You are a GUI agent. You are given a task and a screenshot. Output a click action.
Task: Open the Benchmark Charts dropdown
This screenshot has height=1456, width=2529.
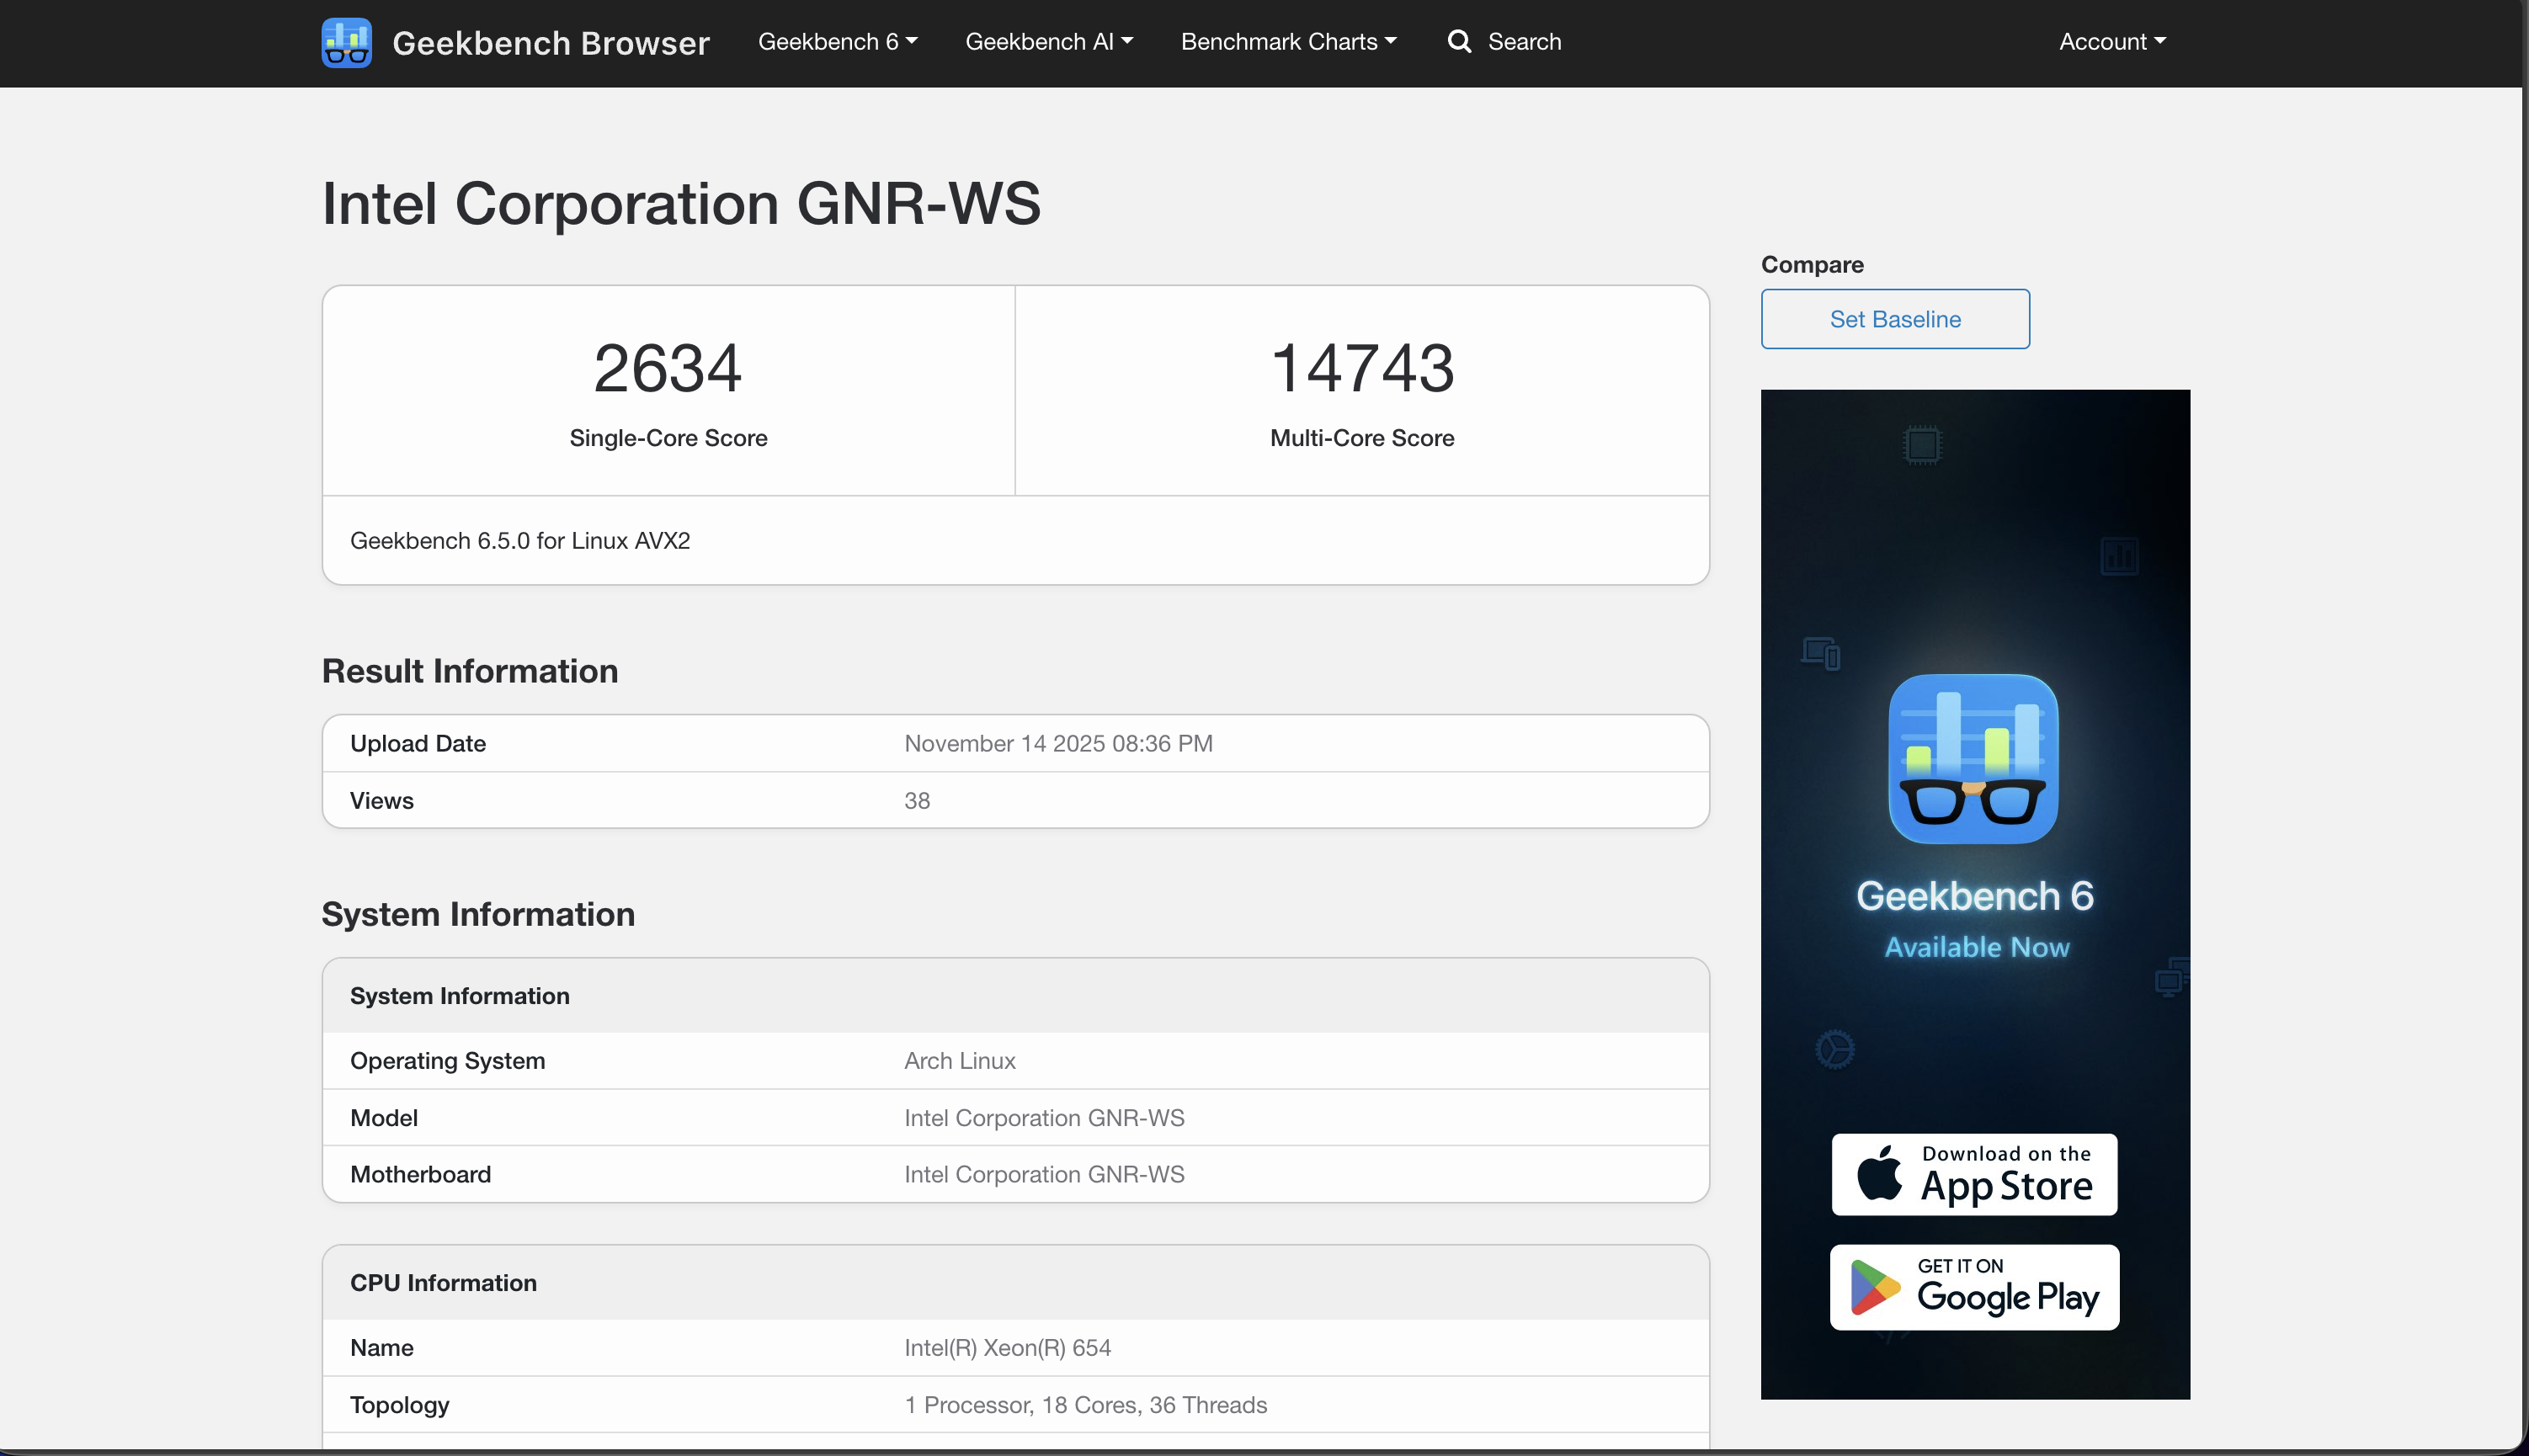1289,41
